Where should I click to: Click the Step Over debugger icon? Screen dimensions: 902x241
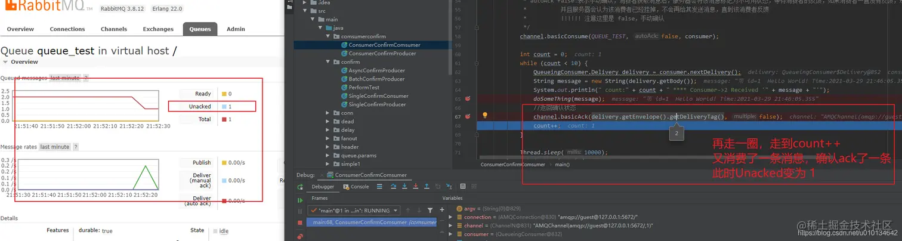[x=393, y=186]
